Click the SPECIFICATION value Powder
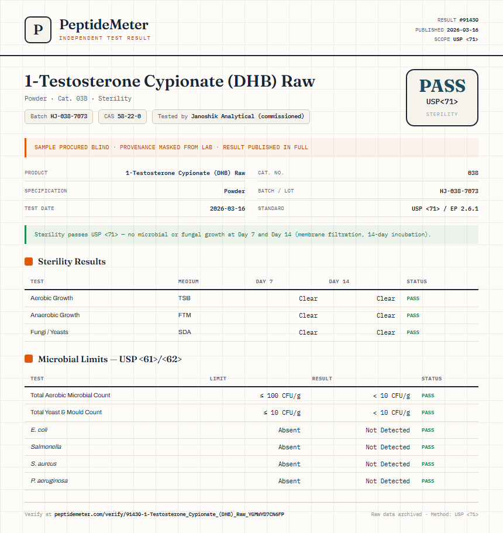The image size is (503, 533). [235, 191]
